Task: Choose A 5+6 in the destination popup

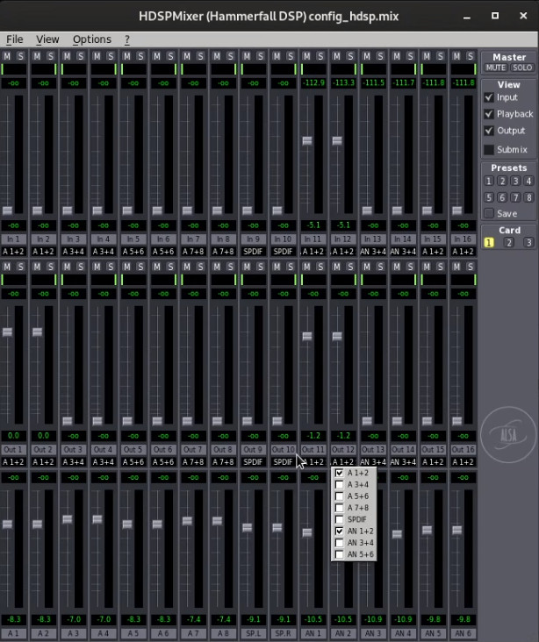Action: click(354, 496)
